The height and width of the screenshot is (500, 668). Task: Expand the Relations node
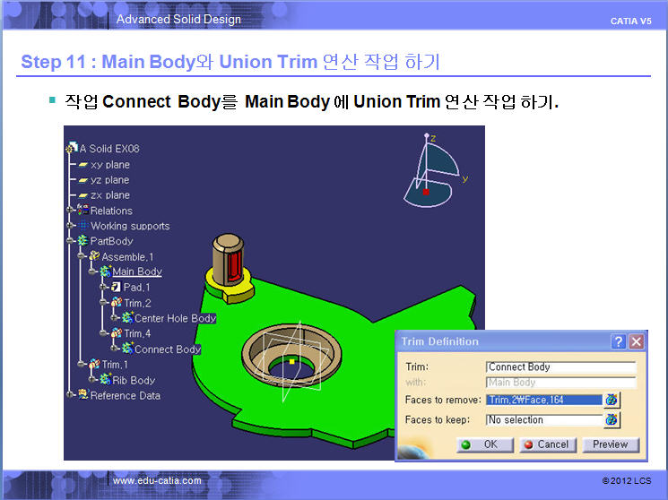click(x=71, y=211)
